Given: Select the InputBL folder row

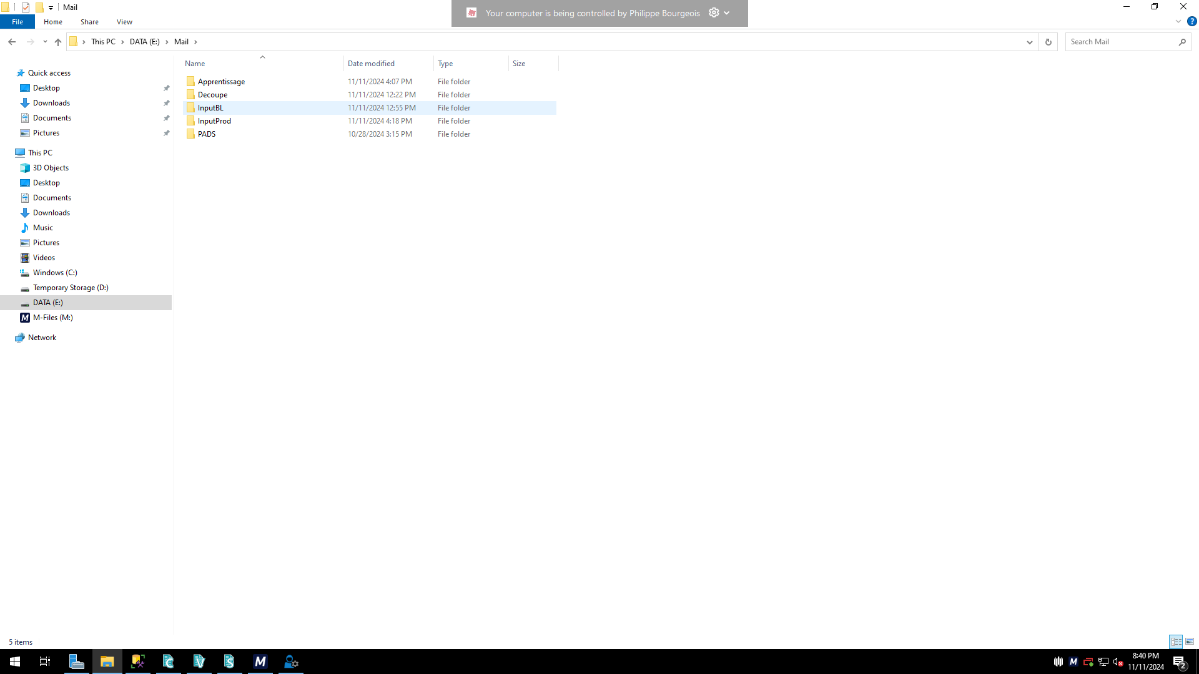Looking at the screenshot, I should [x=370, y=108].
